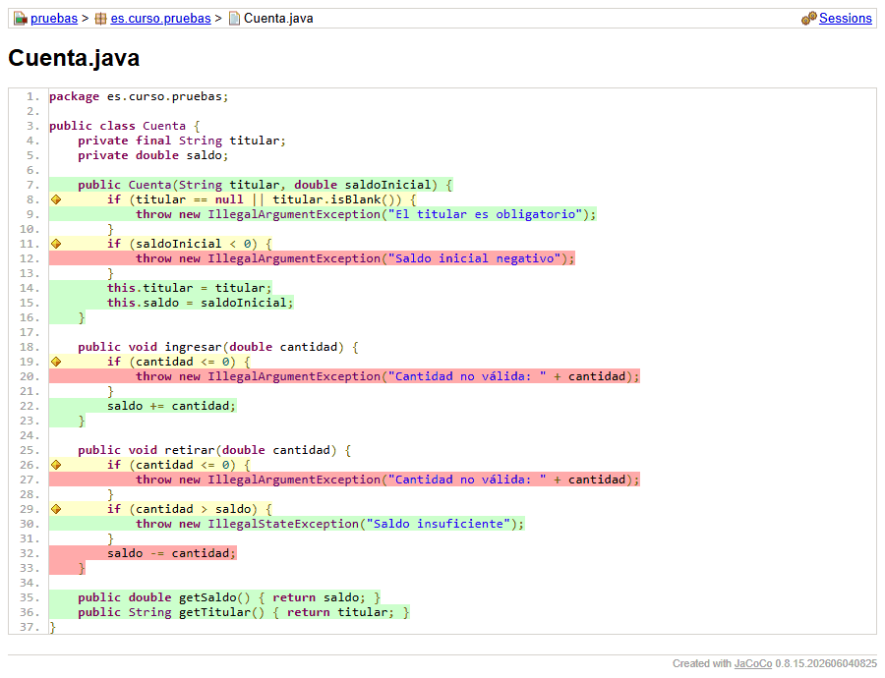This screenshot has width=885, height=678.
Task: Click the Cuenta constructor signature line
Action: coord(251,185)
